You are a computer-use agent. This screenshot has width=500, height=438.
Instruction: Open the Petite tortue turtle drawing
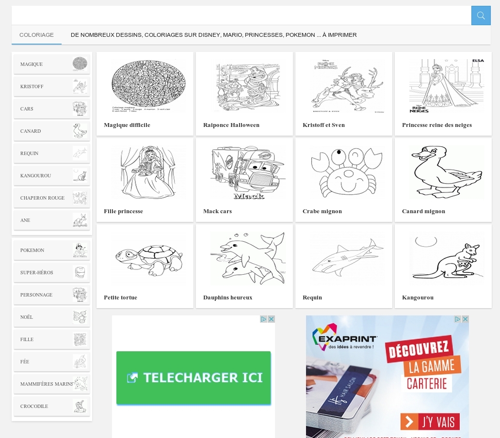coord(148,259)
